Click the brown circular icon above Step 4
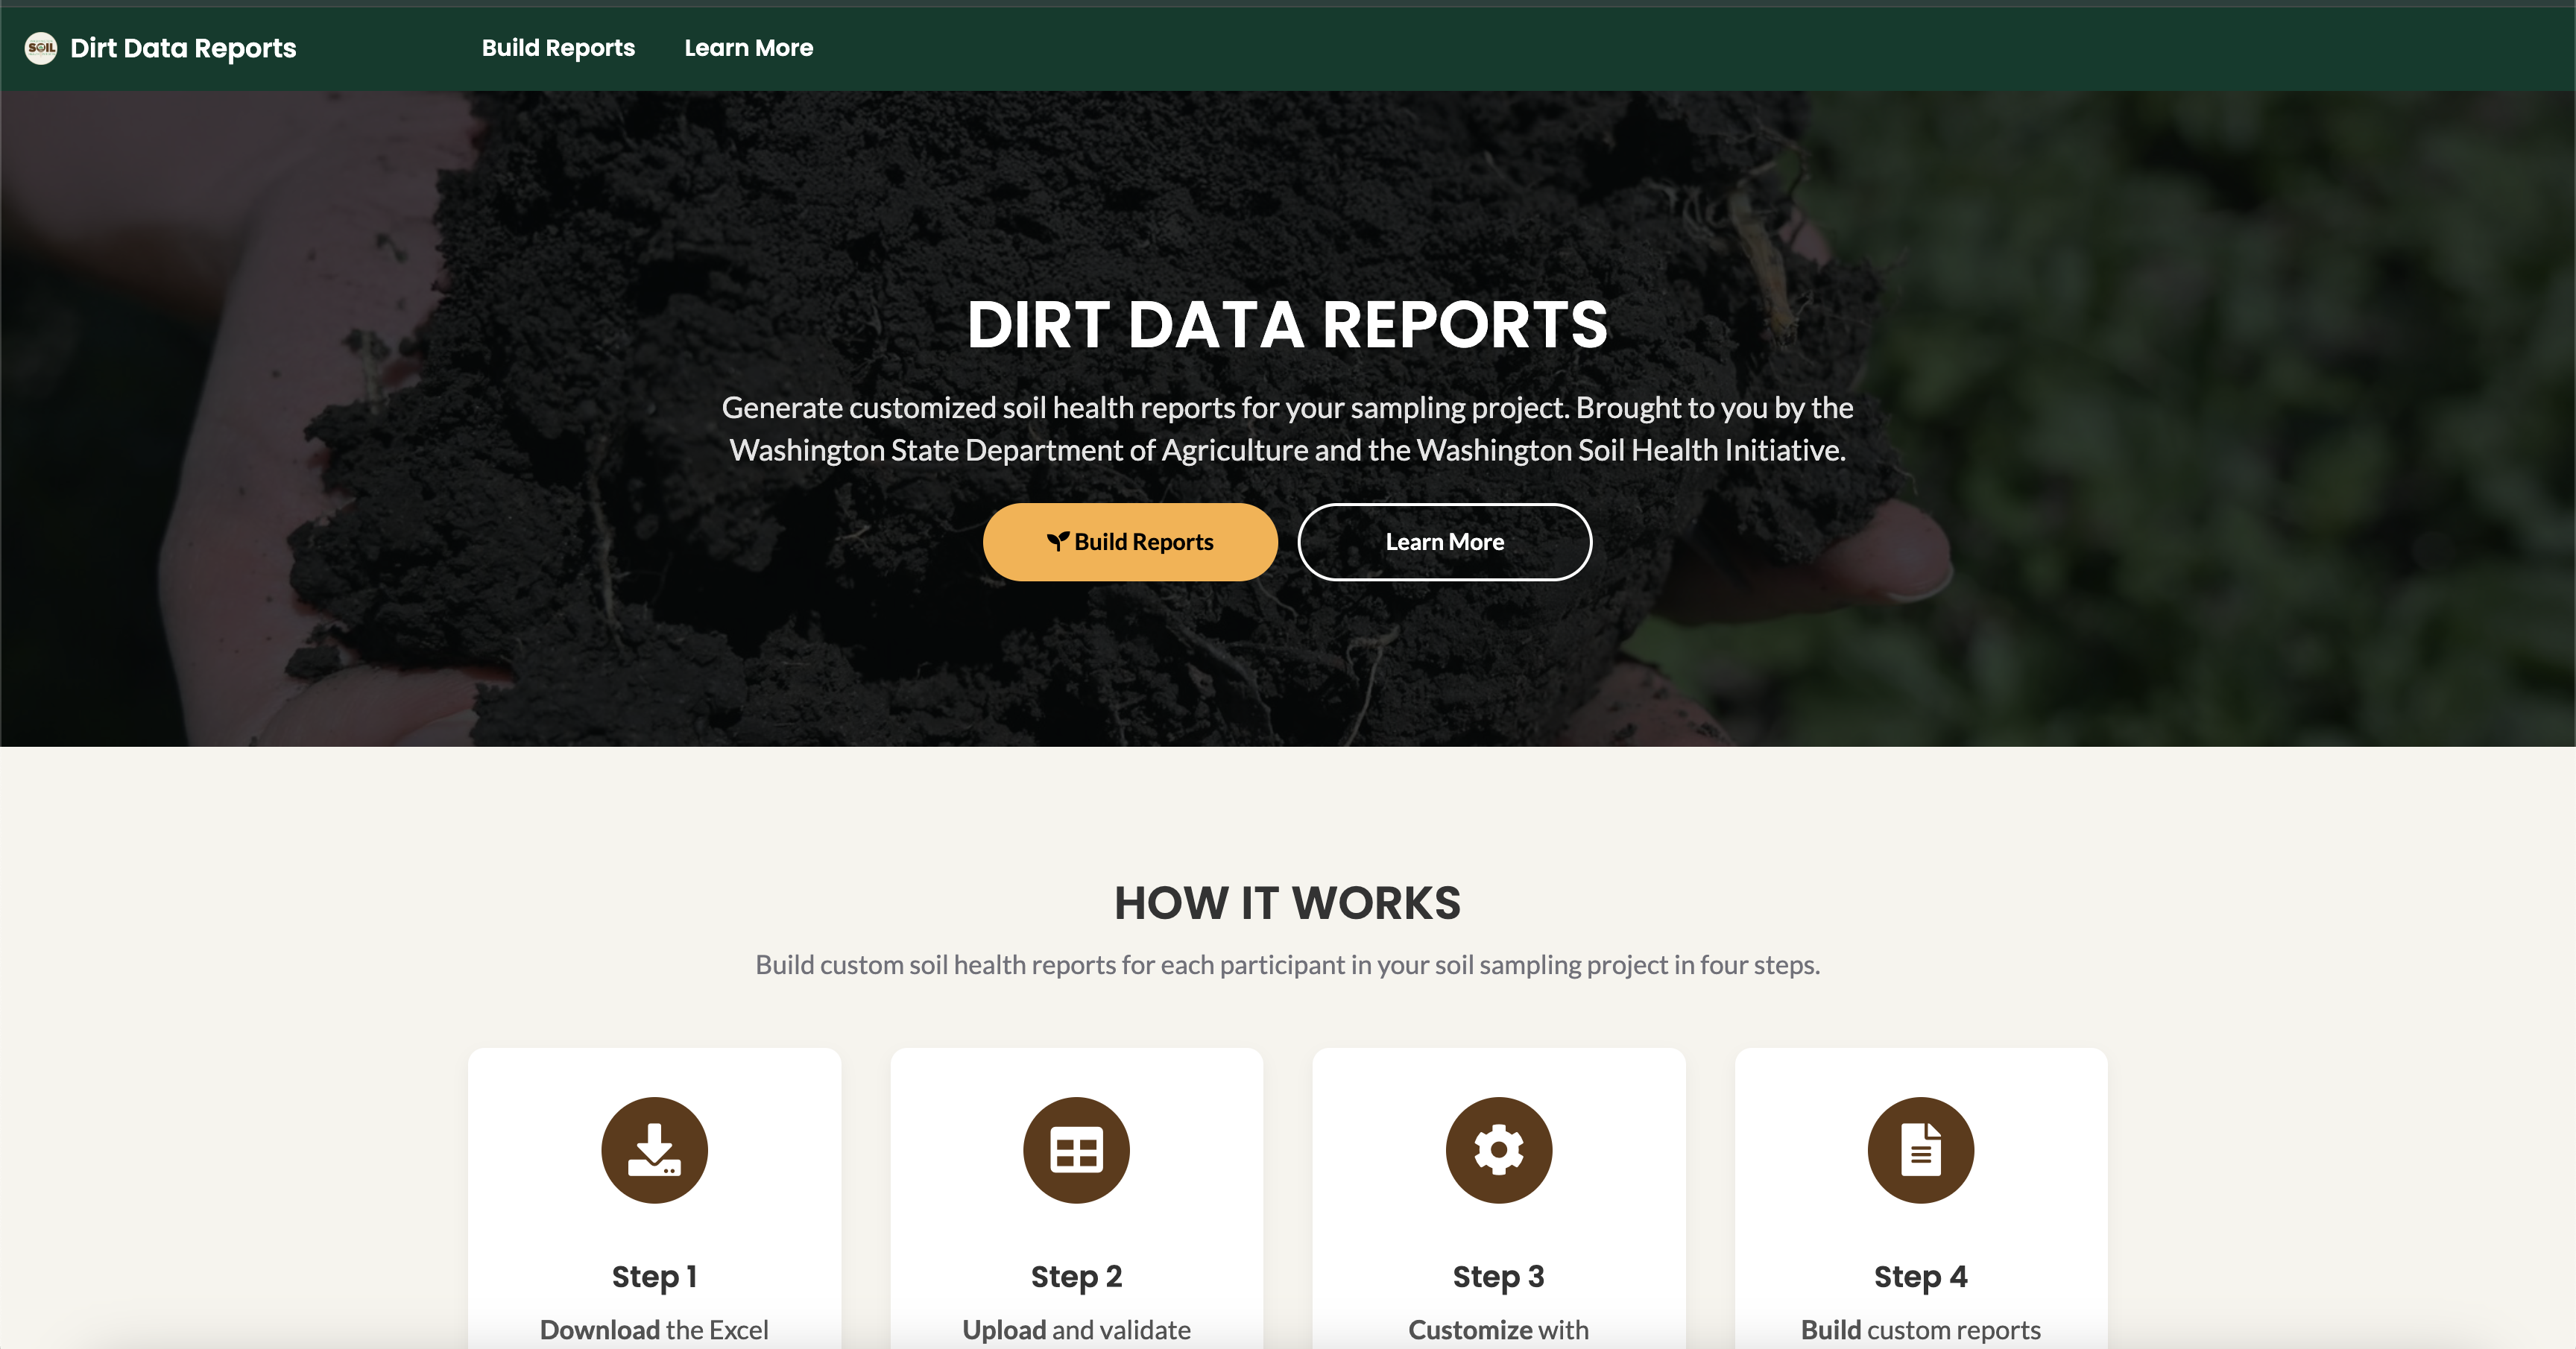 1920,1149
